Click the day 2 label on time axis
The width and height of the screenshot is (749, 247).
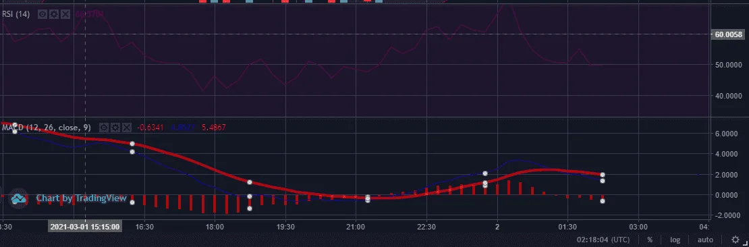pos(497,227)
